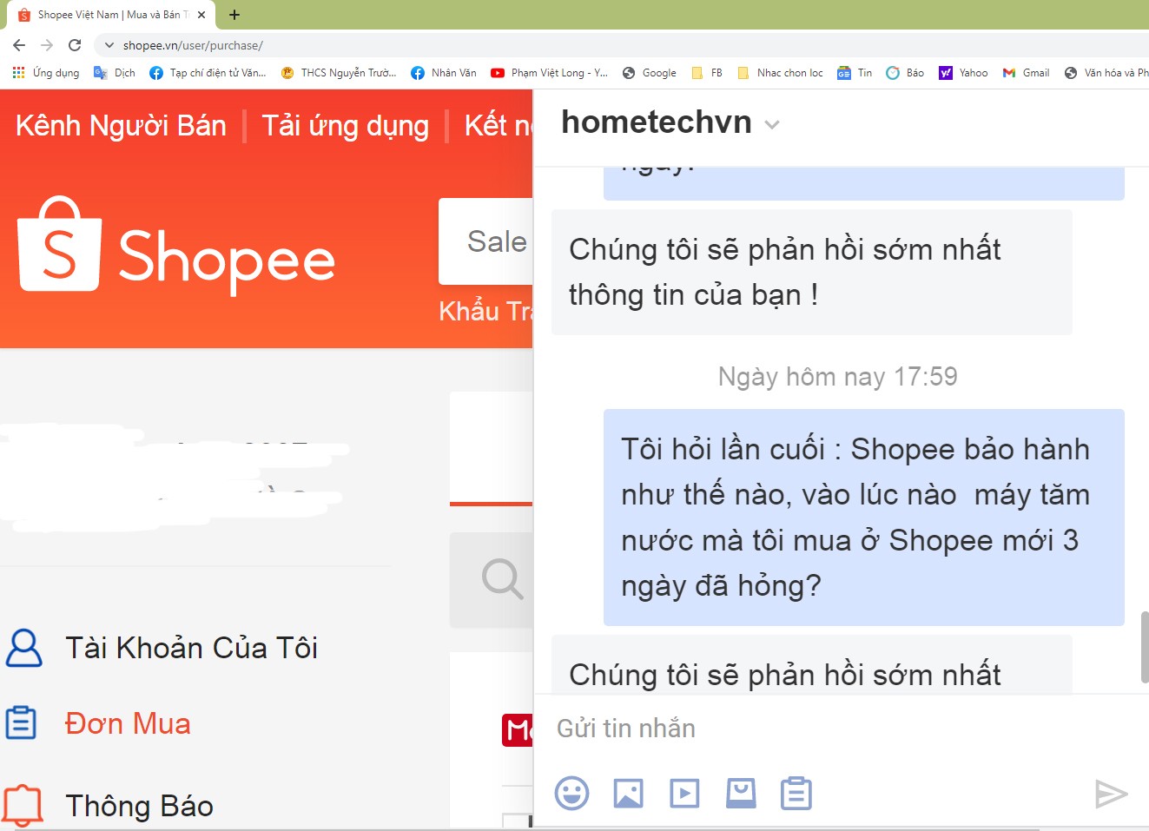Viewport: 1149px width, 831px height.
Task: Open the THCS Nguyễn Trườ... bookmark
Action: pyautogui.click(x=339, y=73)
